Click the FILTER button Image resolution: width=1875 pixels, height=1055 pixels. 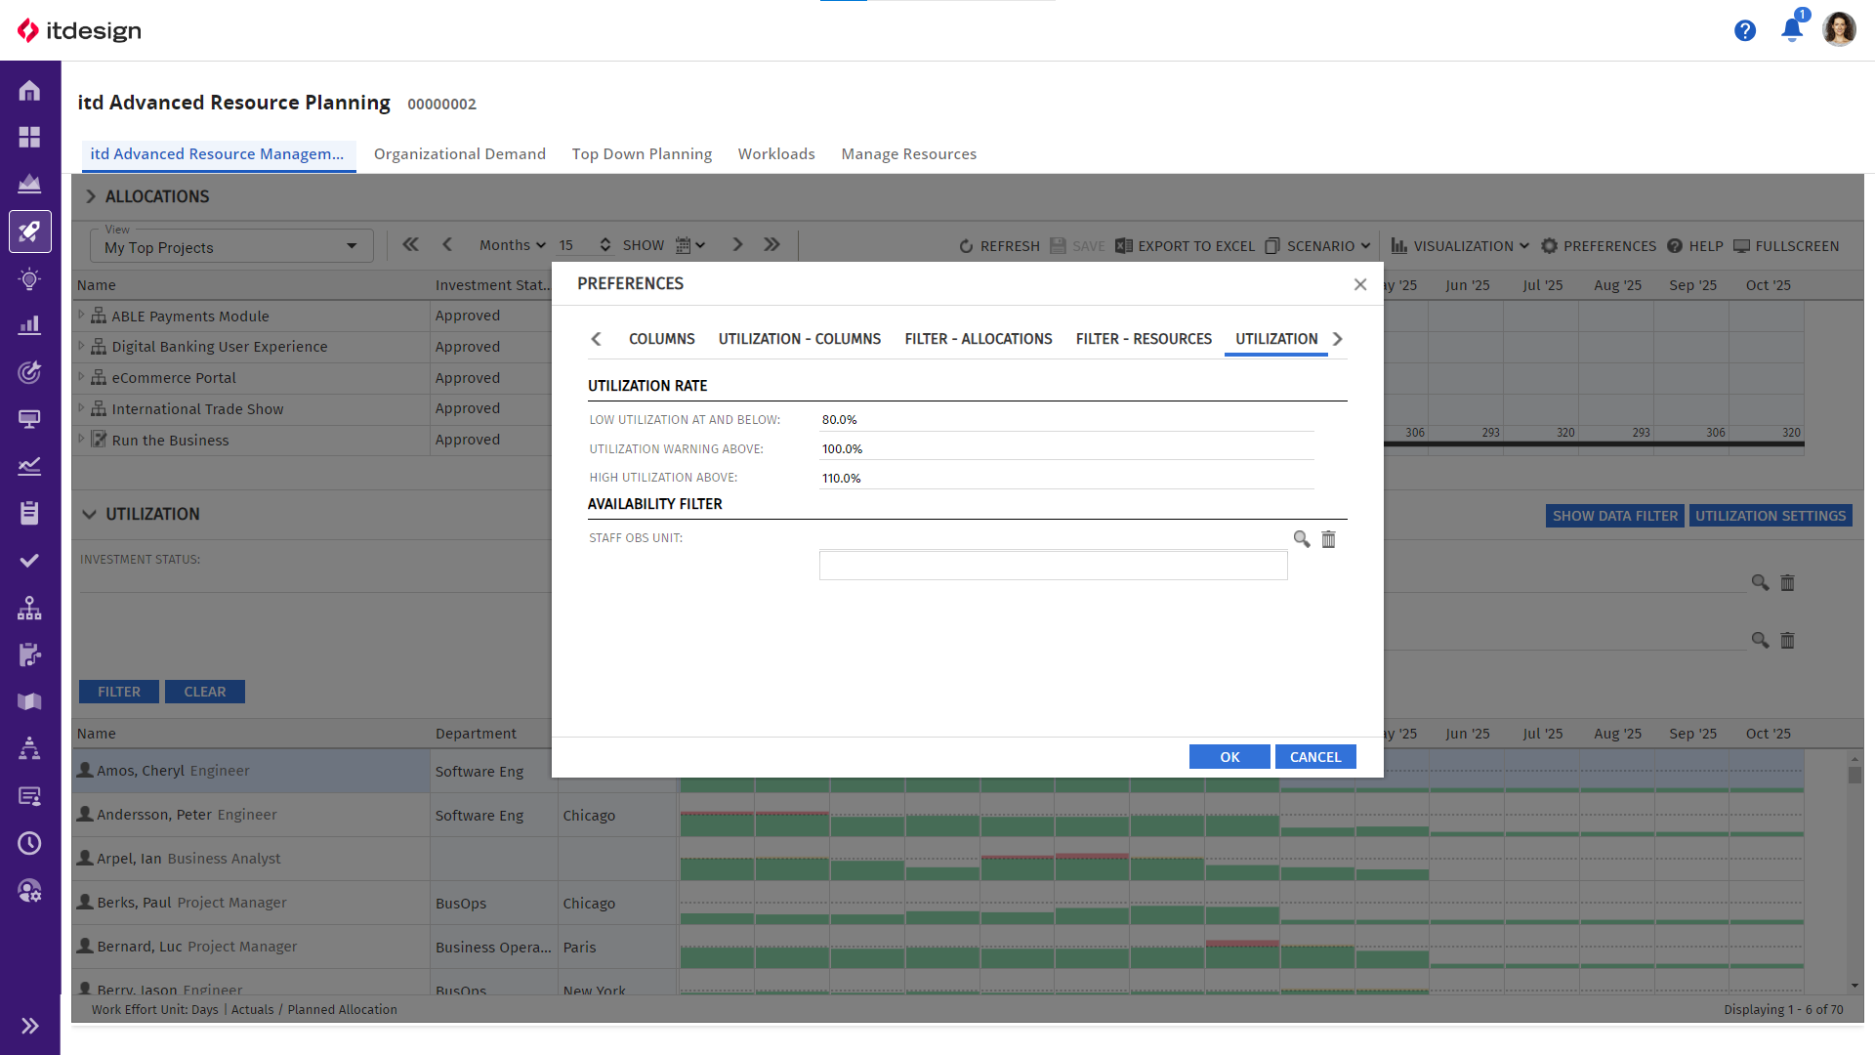119,692
